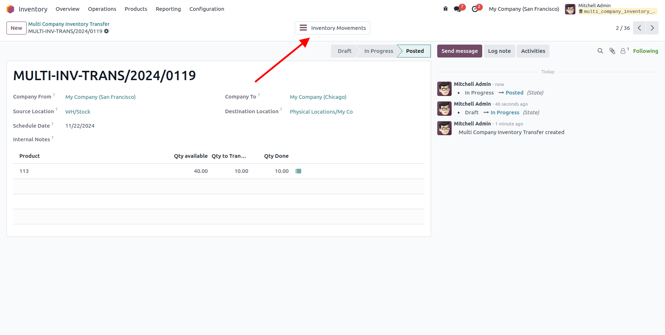Open My Company (Chicago) link
The height and width of the screenshot is (335, 665).
coord(318,97)
